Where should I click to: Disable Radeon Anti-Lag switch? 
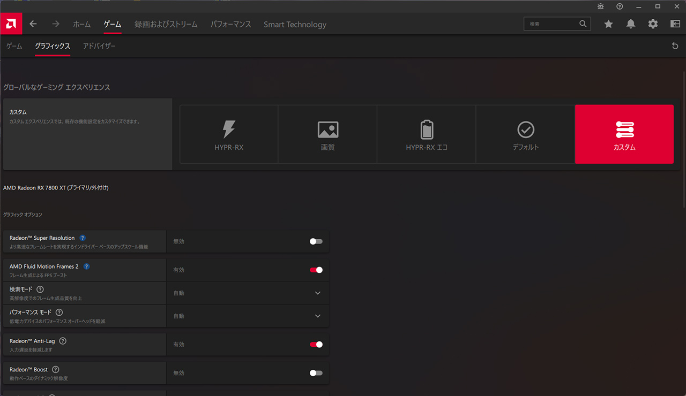(x=316, y=345)
